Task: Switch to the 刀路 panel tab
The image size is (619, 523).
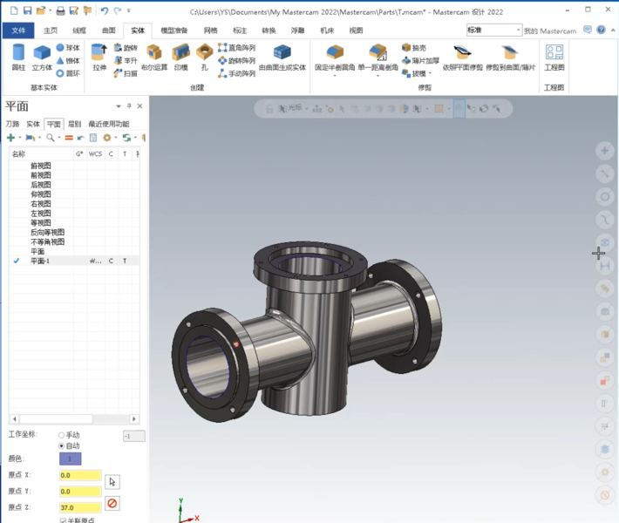Action: click(12, 124)
